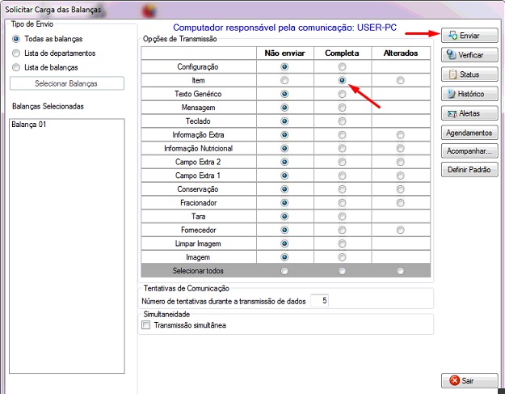This screenshot has height=394, width=505.
Task: Click the Alterados column header
Action: (401, 53)
